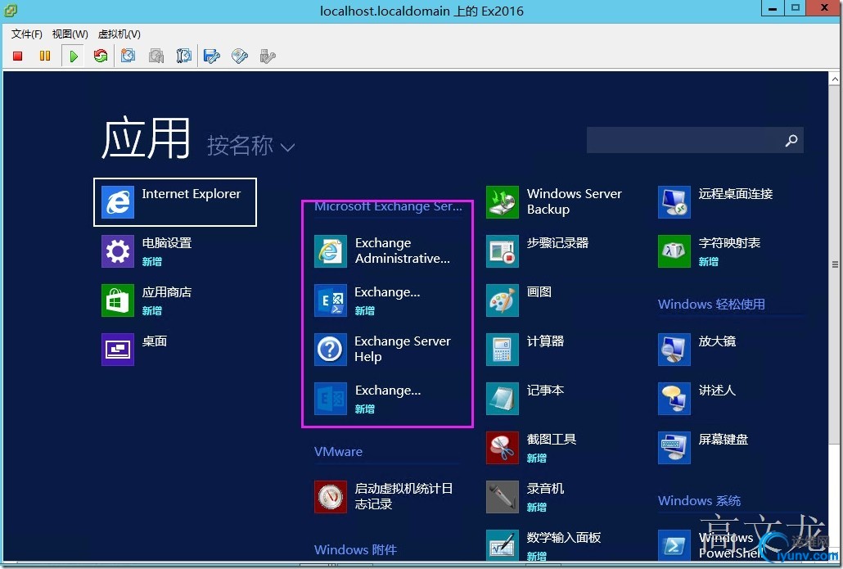Viewport: 843px width, 569px height.
Task: Click the floppy drive connection icon
Action: (x=212, y=56)
